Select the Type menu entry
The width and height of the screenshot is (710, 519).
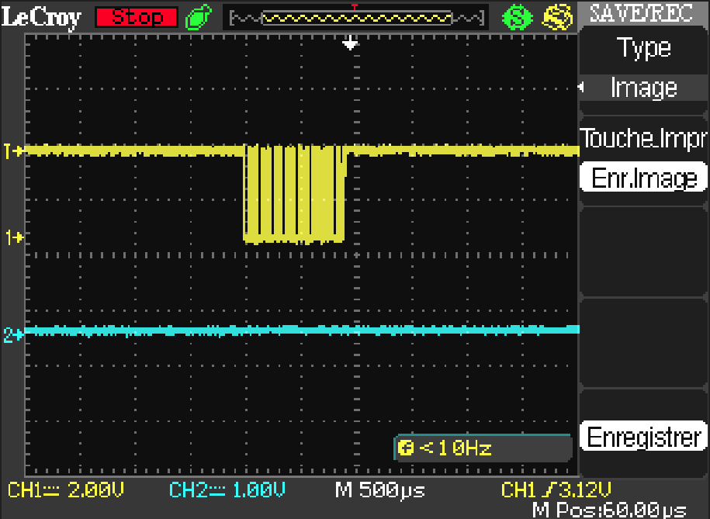(x=642, y=48)
